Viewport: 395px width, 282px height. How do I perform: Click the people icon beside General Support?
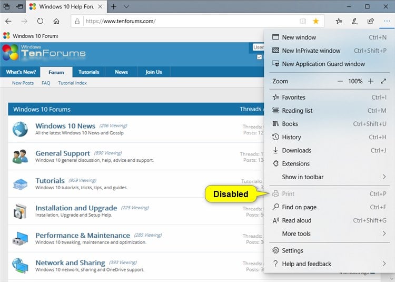20,156
